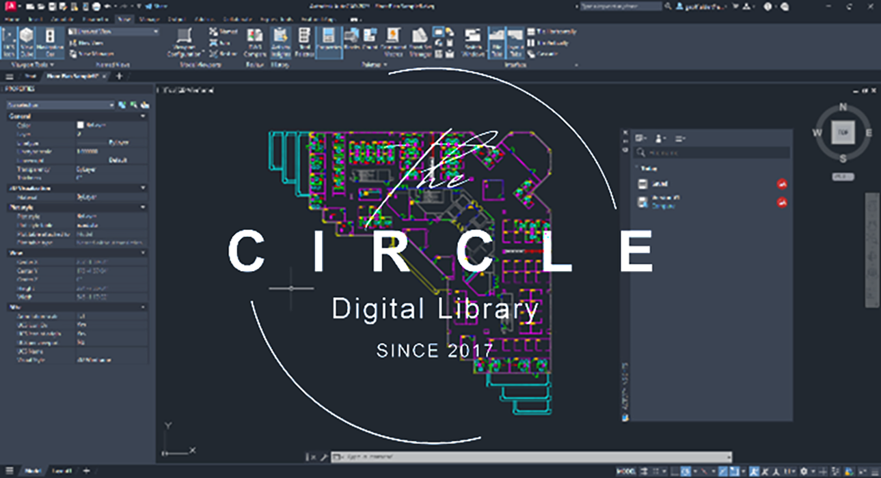Click the new drawing tab plus button
This screenshot has width=881, height=478.
click(120, 76)
